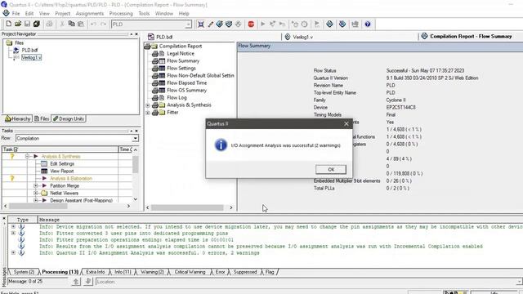
Task: Switch to the Critical Warning messages tab
Action: pyautogui.click(x=190, y=272)
